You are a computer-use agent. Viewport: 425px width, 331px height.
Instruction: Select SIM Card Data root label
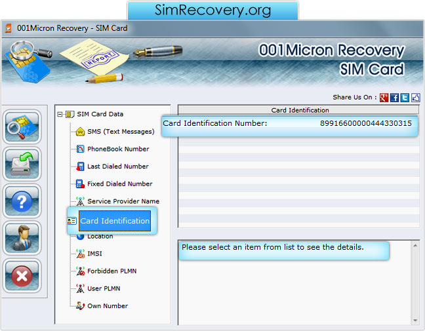100,114
